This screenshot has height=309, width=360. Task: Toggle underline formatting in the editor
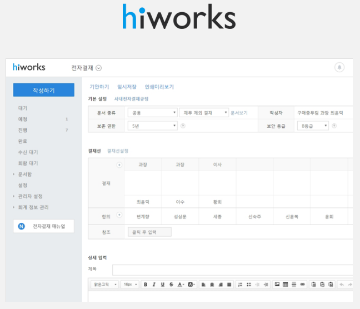point(163,285)
